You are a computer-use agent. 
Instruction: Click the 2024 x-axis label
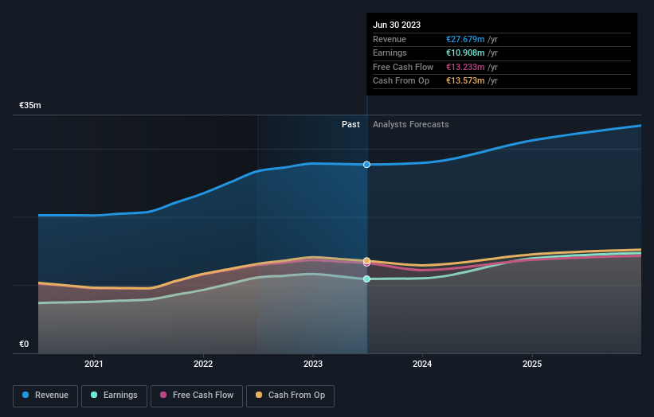tap(422, 364)
